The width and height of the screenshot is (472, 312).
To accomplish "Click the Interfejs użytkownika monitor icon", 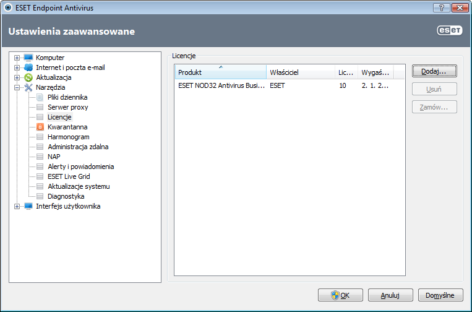I will click(28, 206).
